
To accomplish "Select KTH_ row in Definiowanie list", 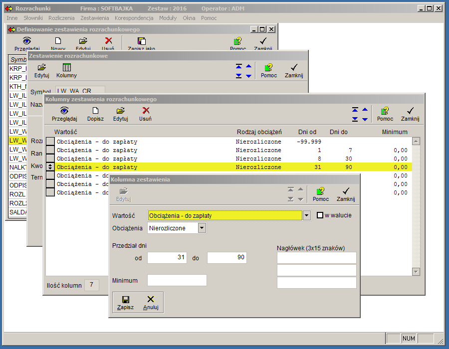I will tap(18, 86).
